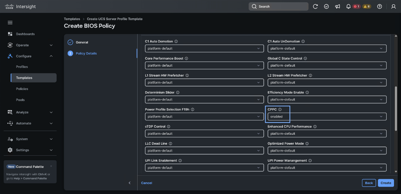Screen dimensions: 401x194
Task: Click the refresh icon in top bar
Action: coord(315,6)
